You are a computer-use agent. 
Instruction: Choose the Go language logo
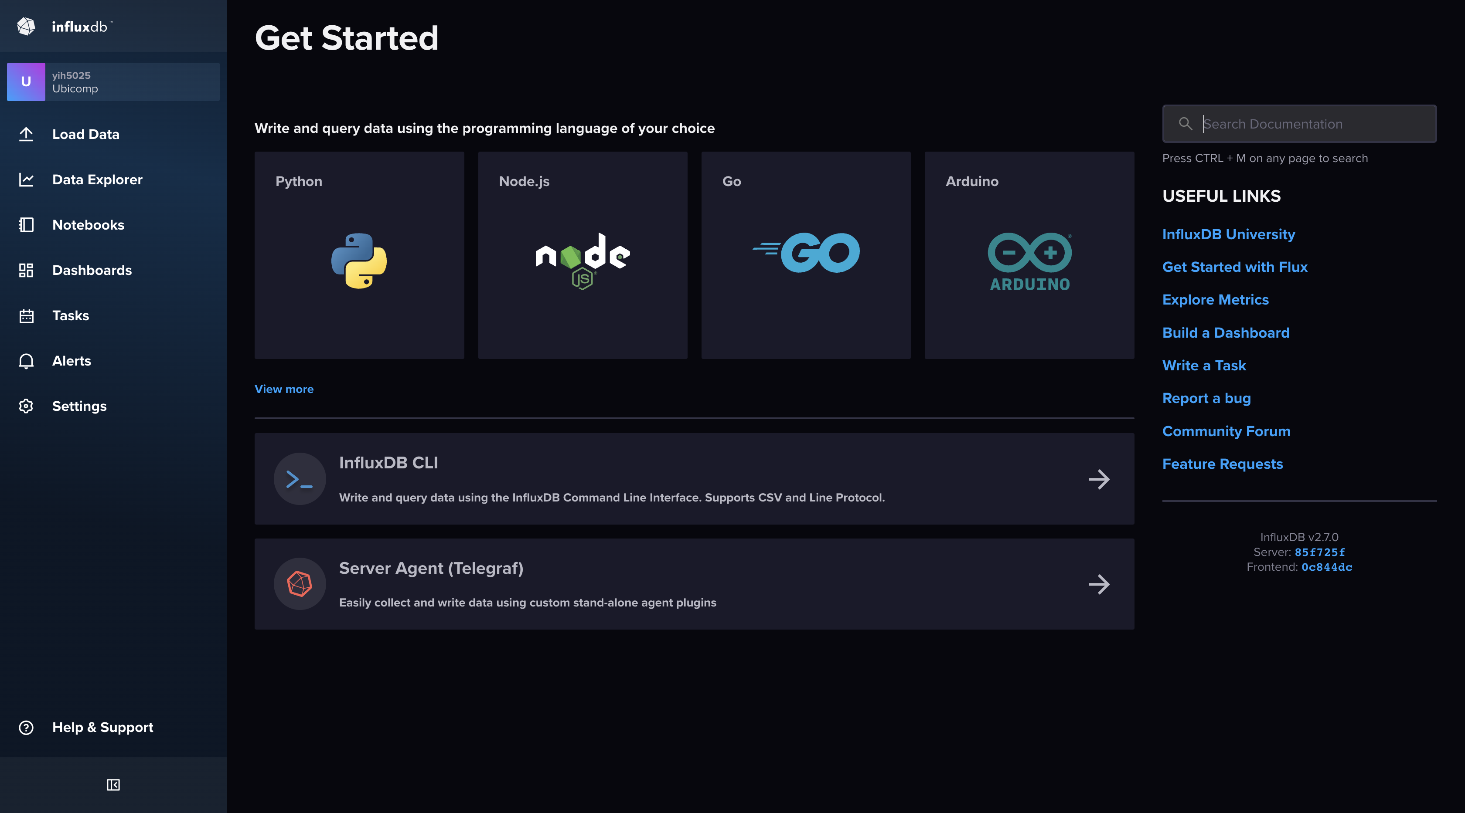pyautogui.click(x=806, y=253)
